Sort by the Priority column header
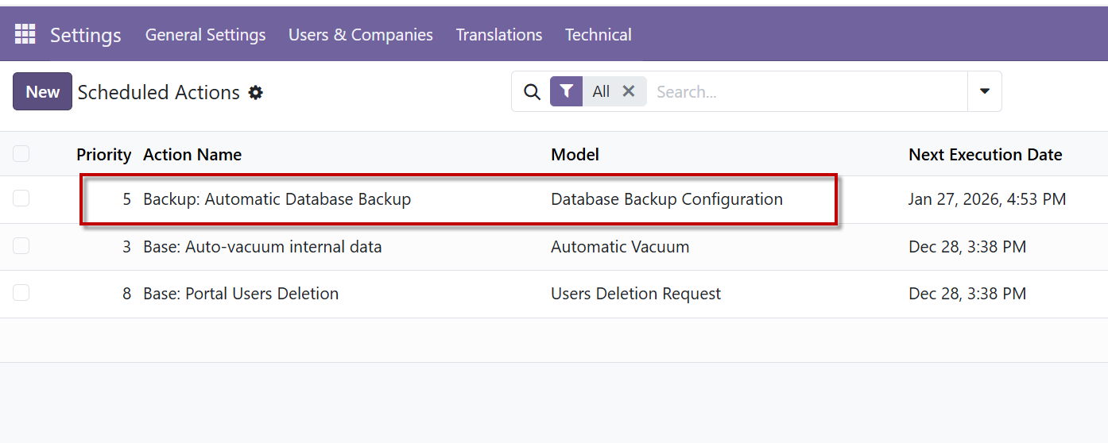This screenshot has width=1108, height=443. [103, 155]
